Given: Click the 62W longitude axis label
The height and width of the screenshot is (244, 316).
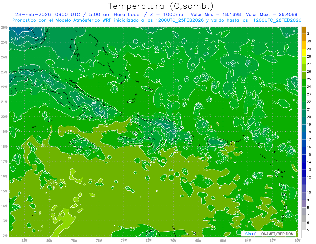Looking at the screenshot, I should coord(273,240).
